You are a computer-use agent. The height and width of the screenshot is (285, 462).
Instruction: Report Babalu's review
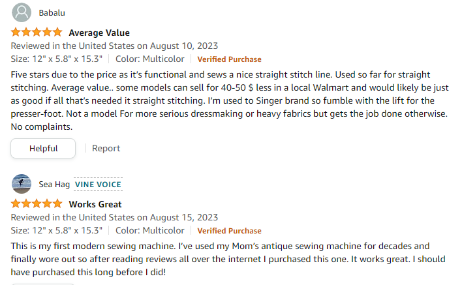(x=106, y=148)
